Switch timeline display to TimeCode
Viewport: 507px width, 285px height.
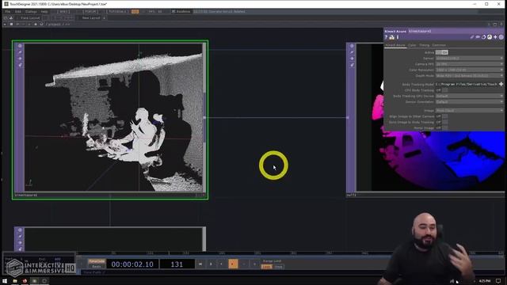coord(97,261)
